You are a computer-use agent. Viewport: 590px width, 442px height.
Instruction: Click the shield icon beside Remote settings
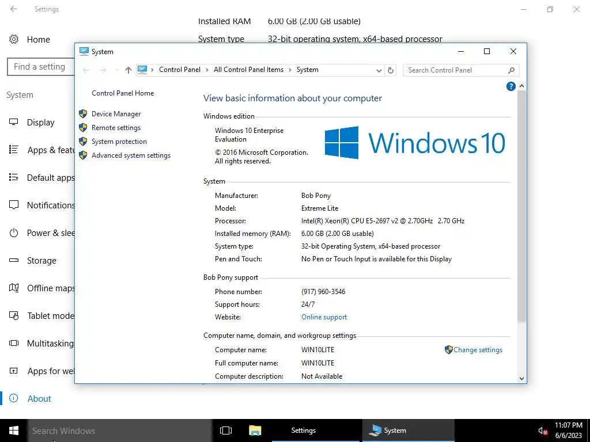83,128
